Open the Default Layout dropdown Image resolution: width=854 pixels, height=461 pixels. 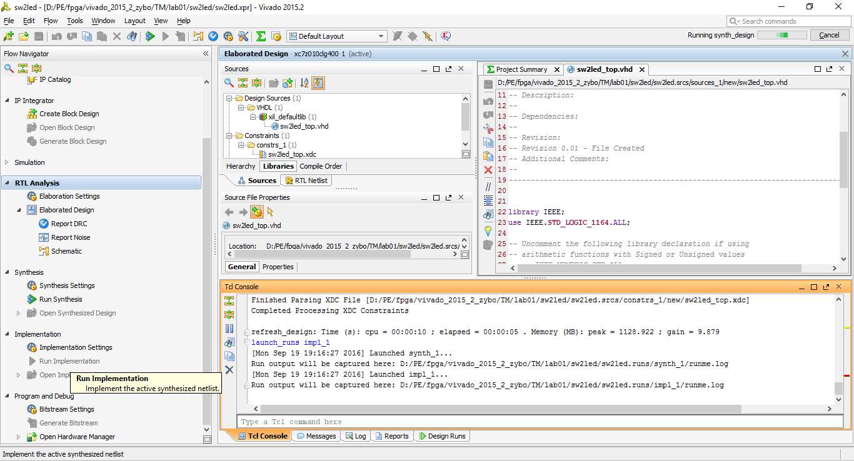(337, 36)
